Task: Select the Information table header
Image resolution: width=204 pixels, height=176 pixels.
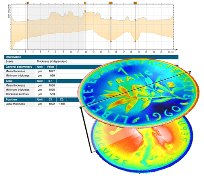Action: pos(91,57)
